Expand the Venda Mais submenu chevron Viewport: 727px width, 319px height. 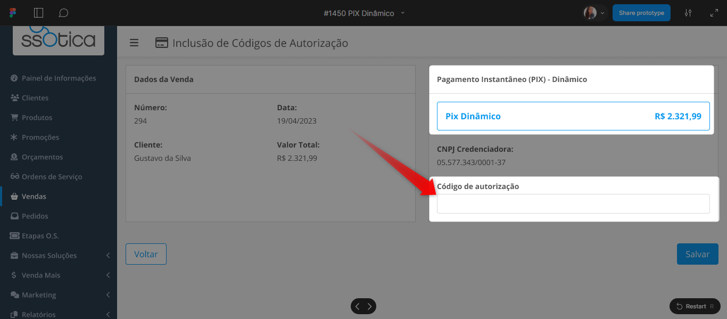[108, 275]
